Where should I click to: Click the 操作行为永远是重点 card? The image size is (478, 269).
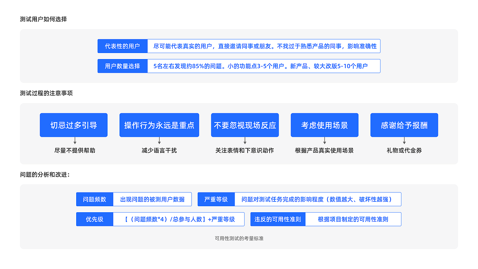pyautogui.click(x=159, y=125)
